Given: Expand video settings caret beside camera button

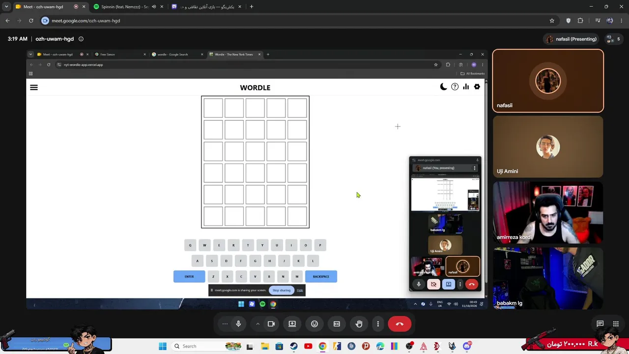Looking at the screenshot, I should click(x=257, y=324).
